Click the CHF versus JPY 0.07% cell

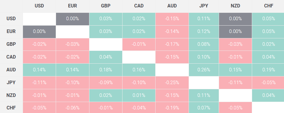point(204,108)
